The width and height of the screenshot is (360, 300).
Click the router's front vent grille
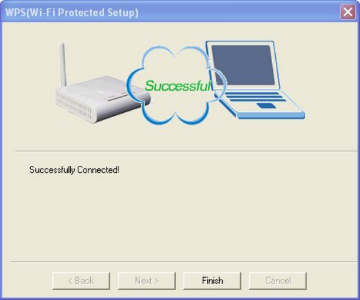(74, 105)
